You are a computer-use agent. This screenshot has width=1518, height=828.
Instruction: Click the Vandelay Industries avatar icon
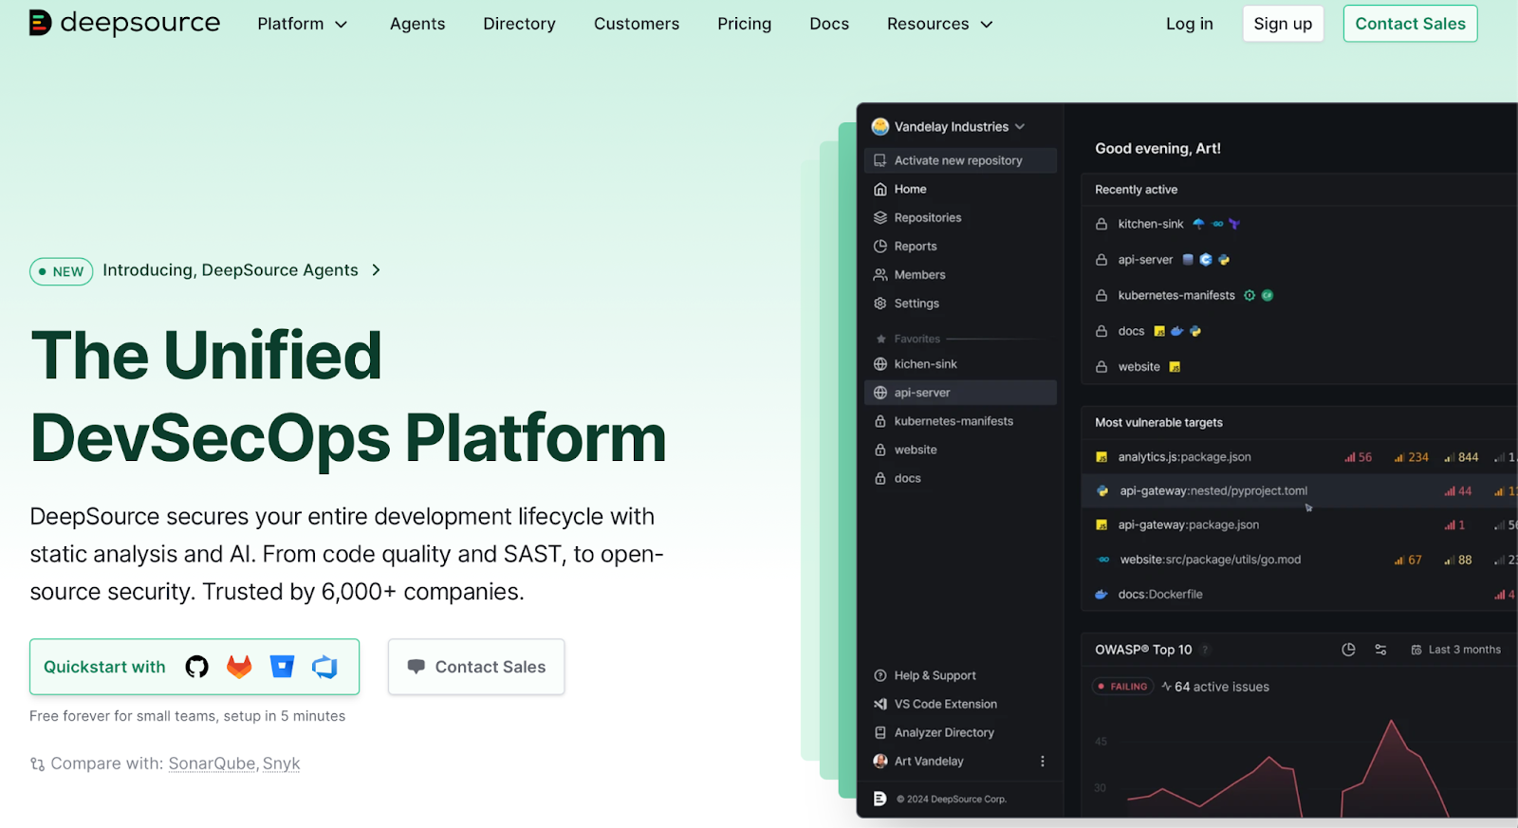[880, 126]
